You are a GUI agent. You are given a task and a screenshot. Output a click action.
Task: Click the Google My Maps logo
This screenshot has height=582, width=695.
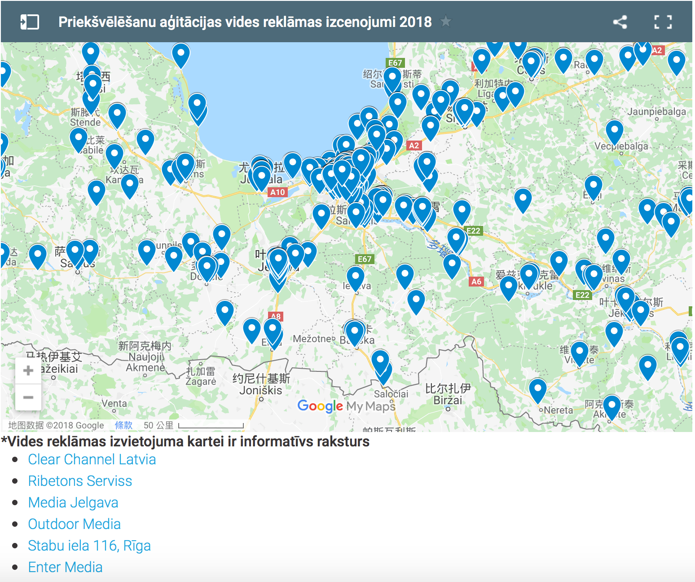point(346,406)
